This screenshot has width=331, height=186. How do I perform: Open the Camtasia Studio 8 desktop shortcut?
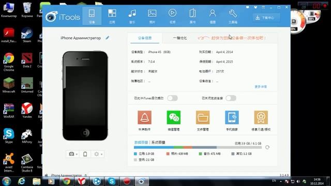[27, 163]
